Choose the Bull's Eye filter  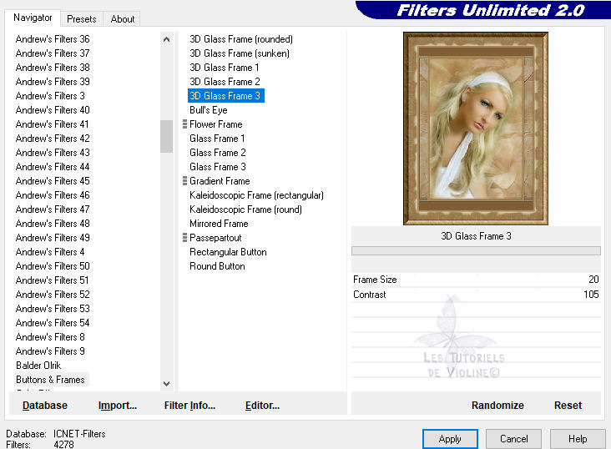(x=208, y=110)
